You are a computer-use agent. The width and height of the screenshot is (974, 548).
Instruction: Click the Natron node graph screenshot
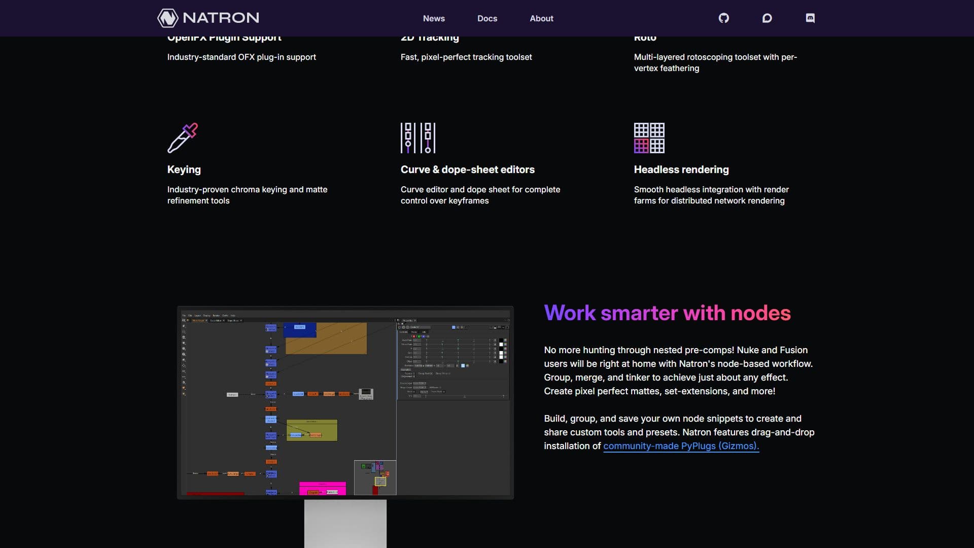point(345,402)
